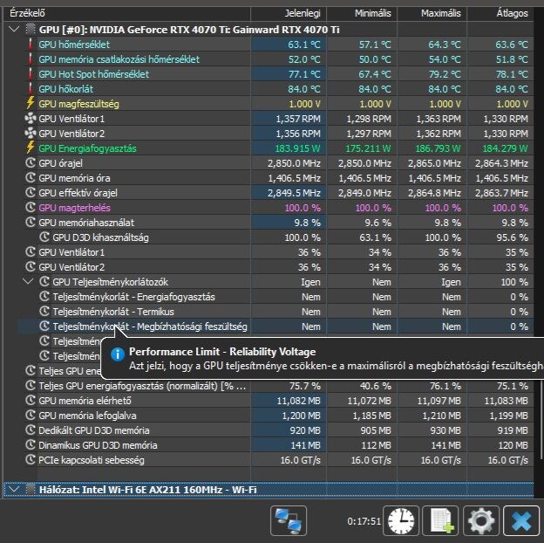The width and height of the screenshot is (544, 543).
Task: Click the current value 920 MB
Action: [x=305, y=430]
